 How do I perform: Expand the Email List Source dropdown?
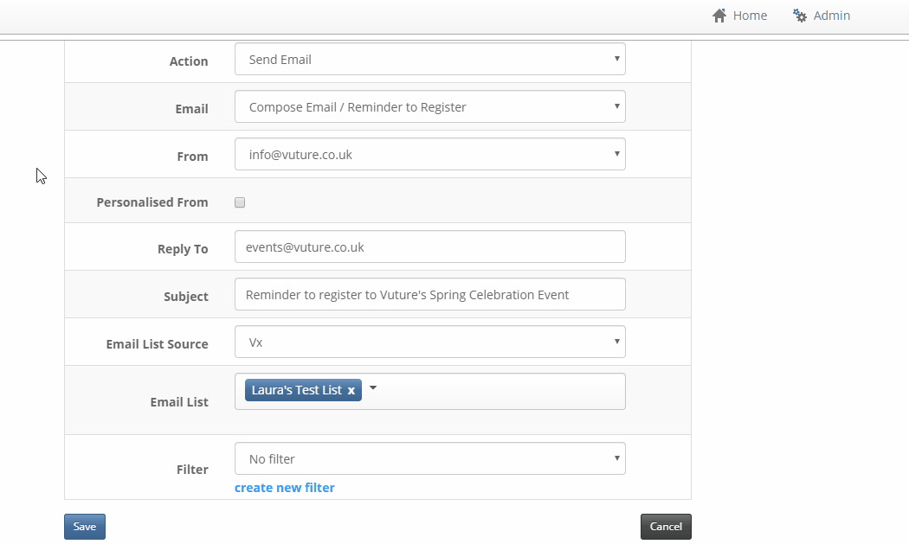coord(430,342)
